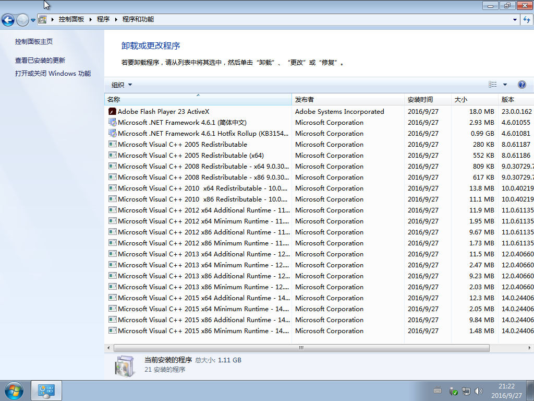Open the network tray icon
Screen dimensions: 534x401
466,391
